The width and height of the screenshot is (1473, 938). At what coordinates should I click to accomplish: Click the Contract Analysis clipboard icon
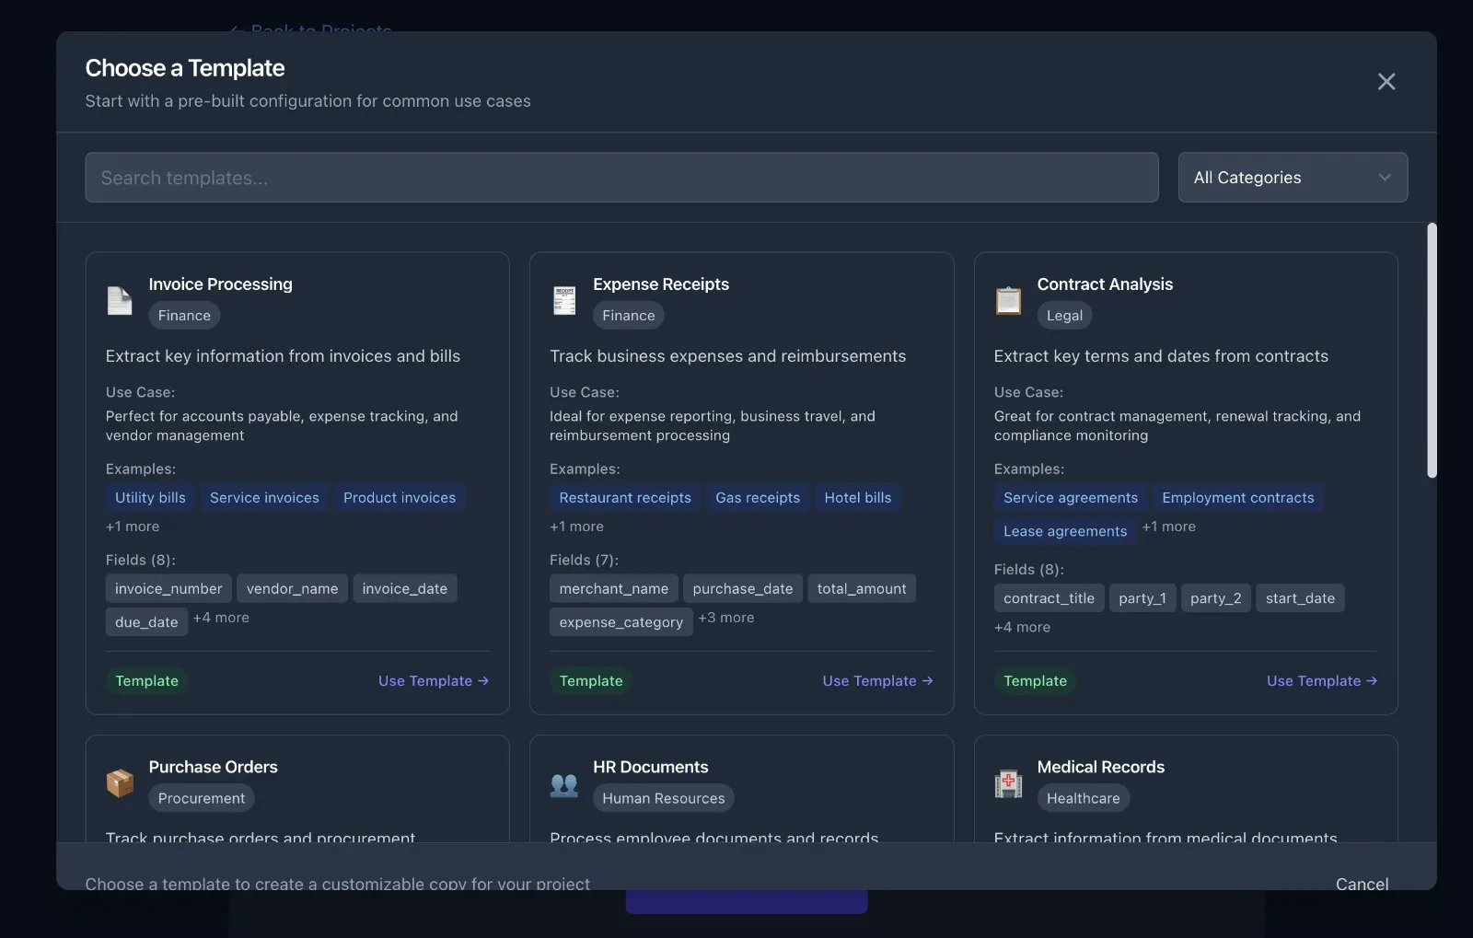pyautogui.click(x=1008, y=300)
